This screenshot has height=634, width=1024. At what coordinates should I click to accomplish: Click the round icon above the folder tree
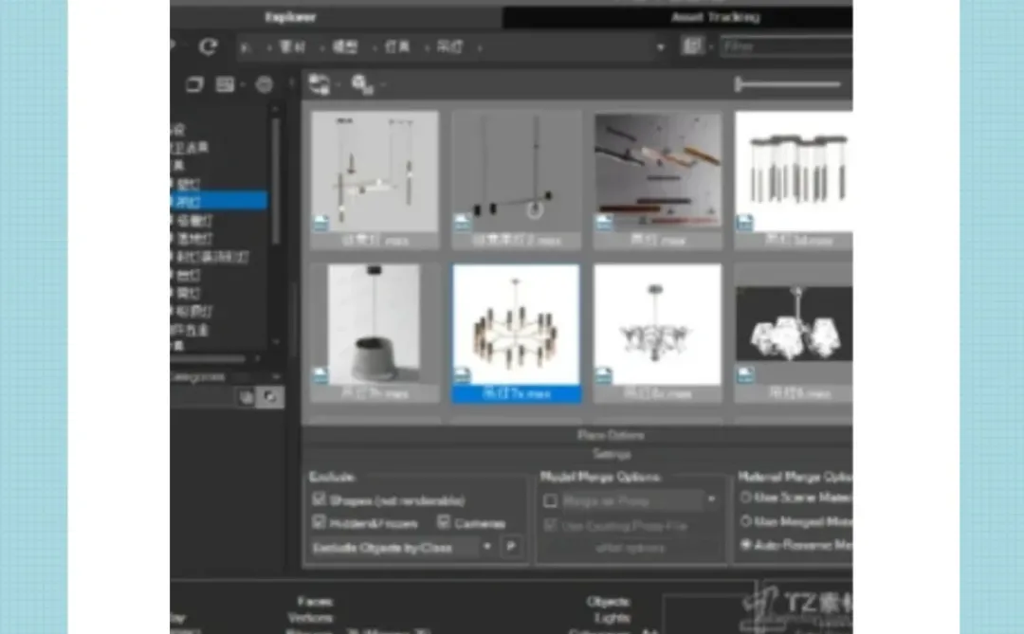(264, 84)
